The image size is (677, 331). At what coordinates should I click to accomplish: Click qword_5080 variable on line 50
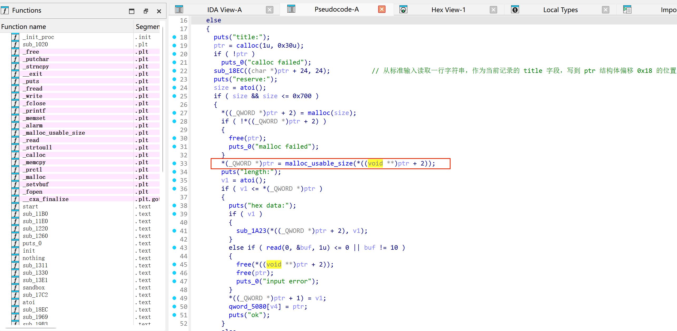pyautogui.click(x=248, y=307)
